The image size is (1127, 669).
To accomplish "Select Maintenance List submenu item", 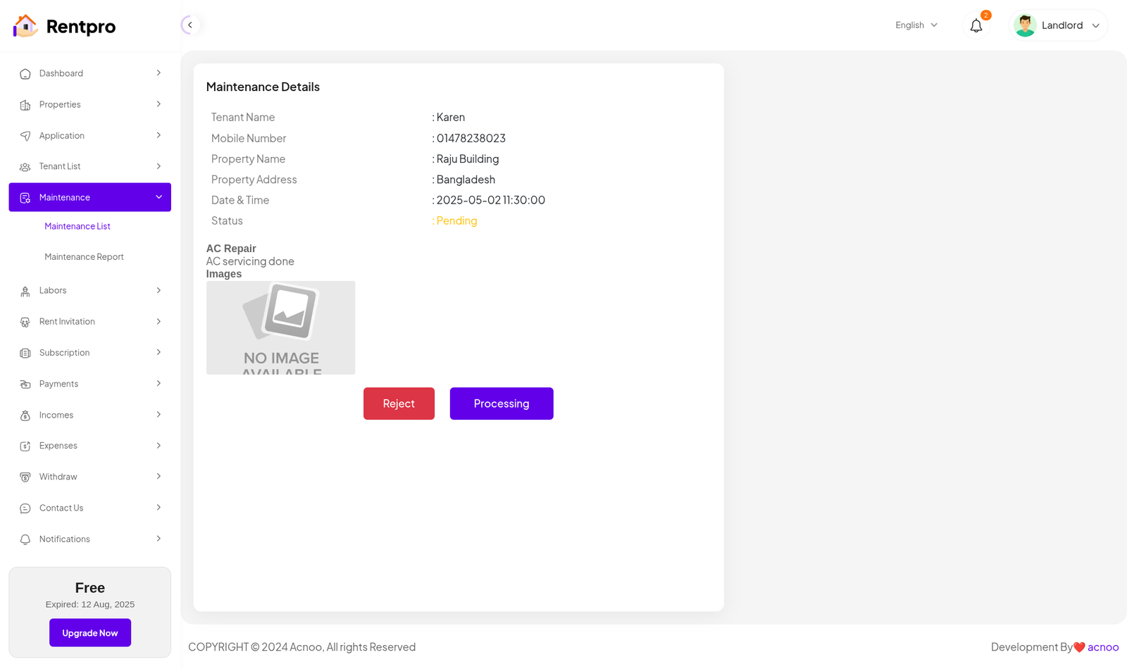I will (x=77, y=226).
